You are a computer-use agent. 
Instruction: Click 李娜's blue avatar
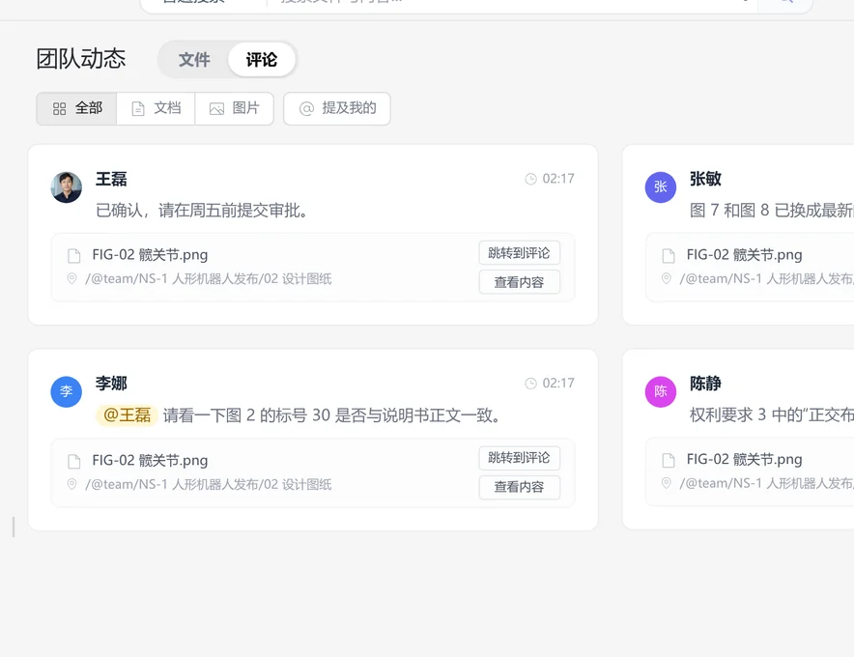tap(67, 391)
